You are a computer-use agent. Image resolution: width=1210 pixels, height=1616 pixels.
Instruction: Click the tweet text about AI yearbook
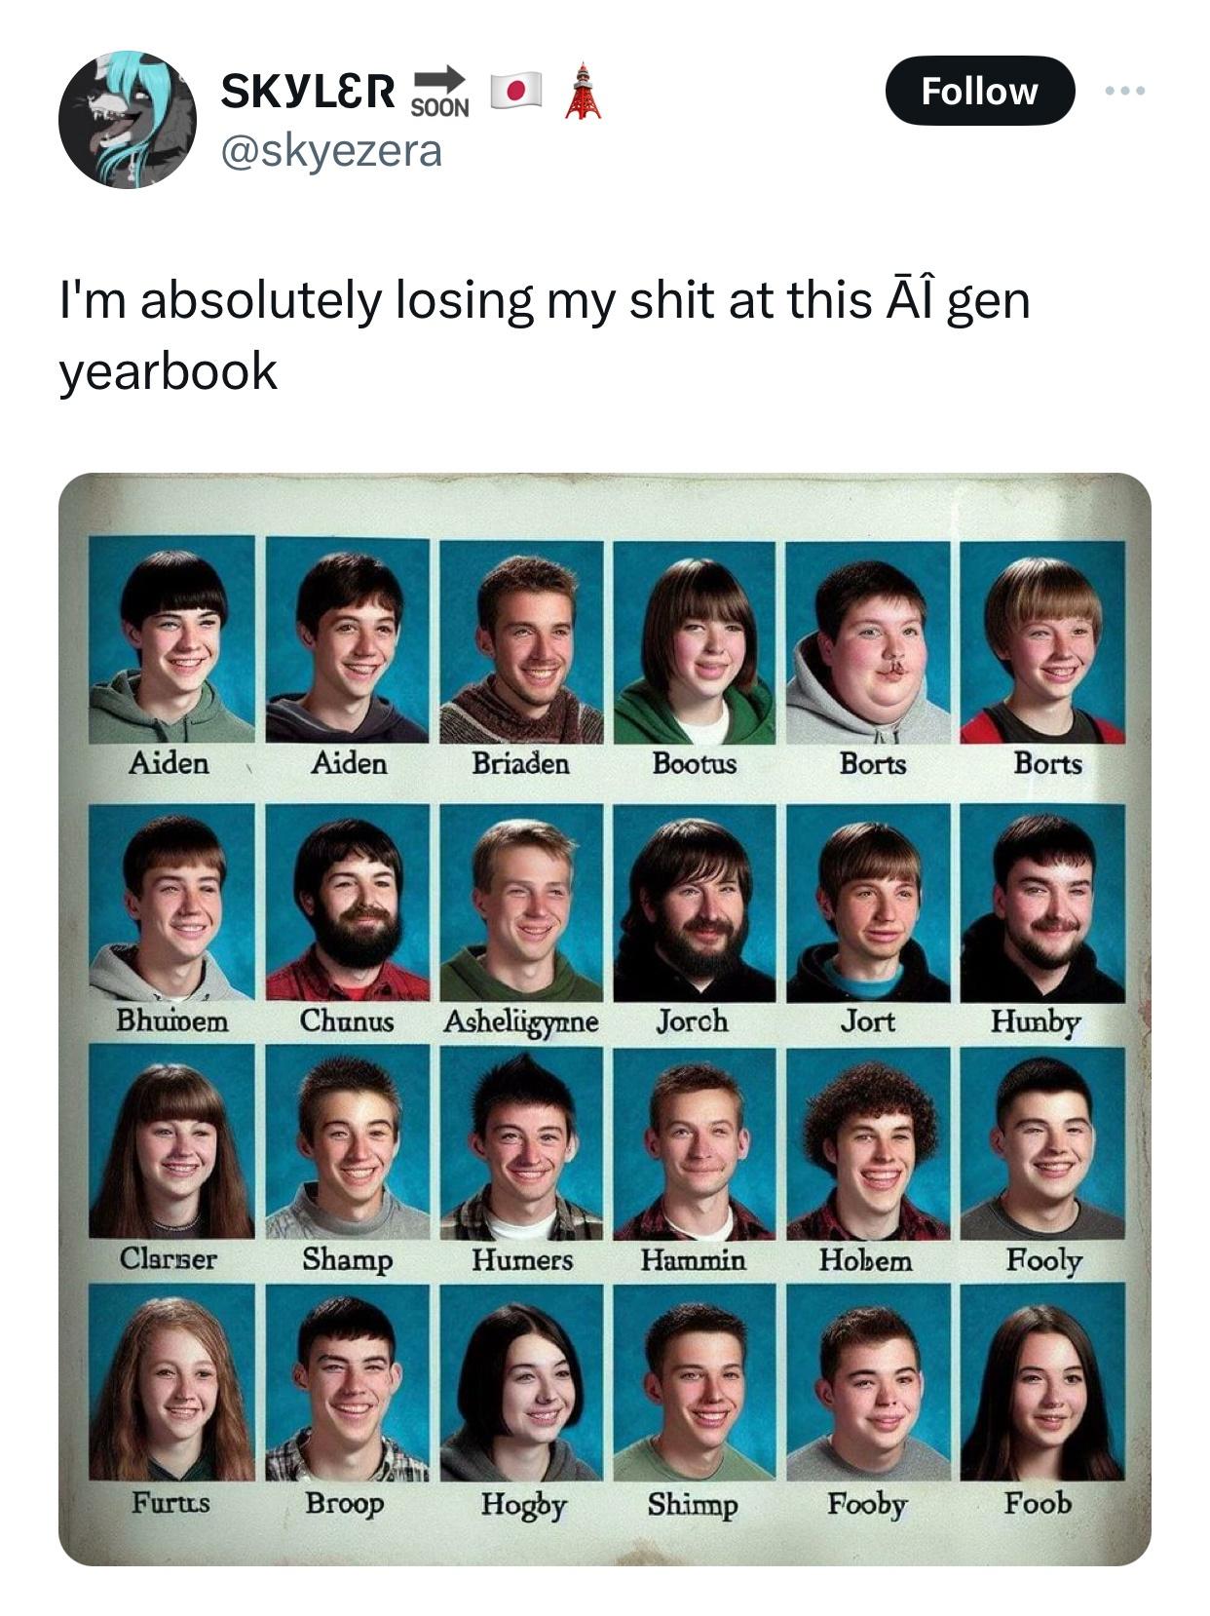(x=545, y=334)
